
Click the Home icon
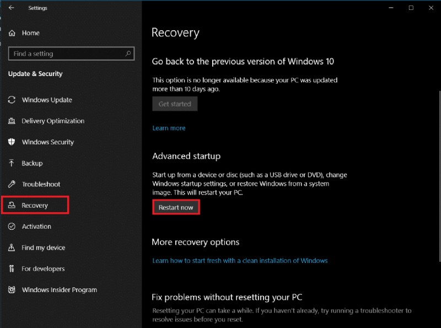12,33
